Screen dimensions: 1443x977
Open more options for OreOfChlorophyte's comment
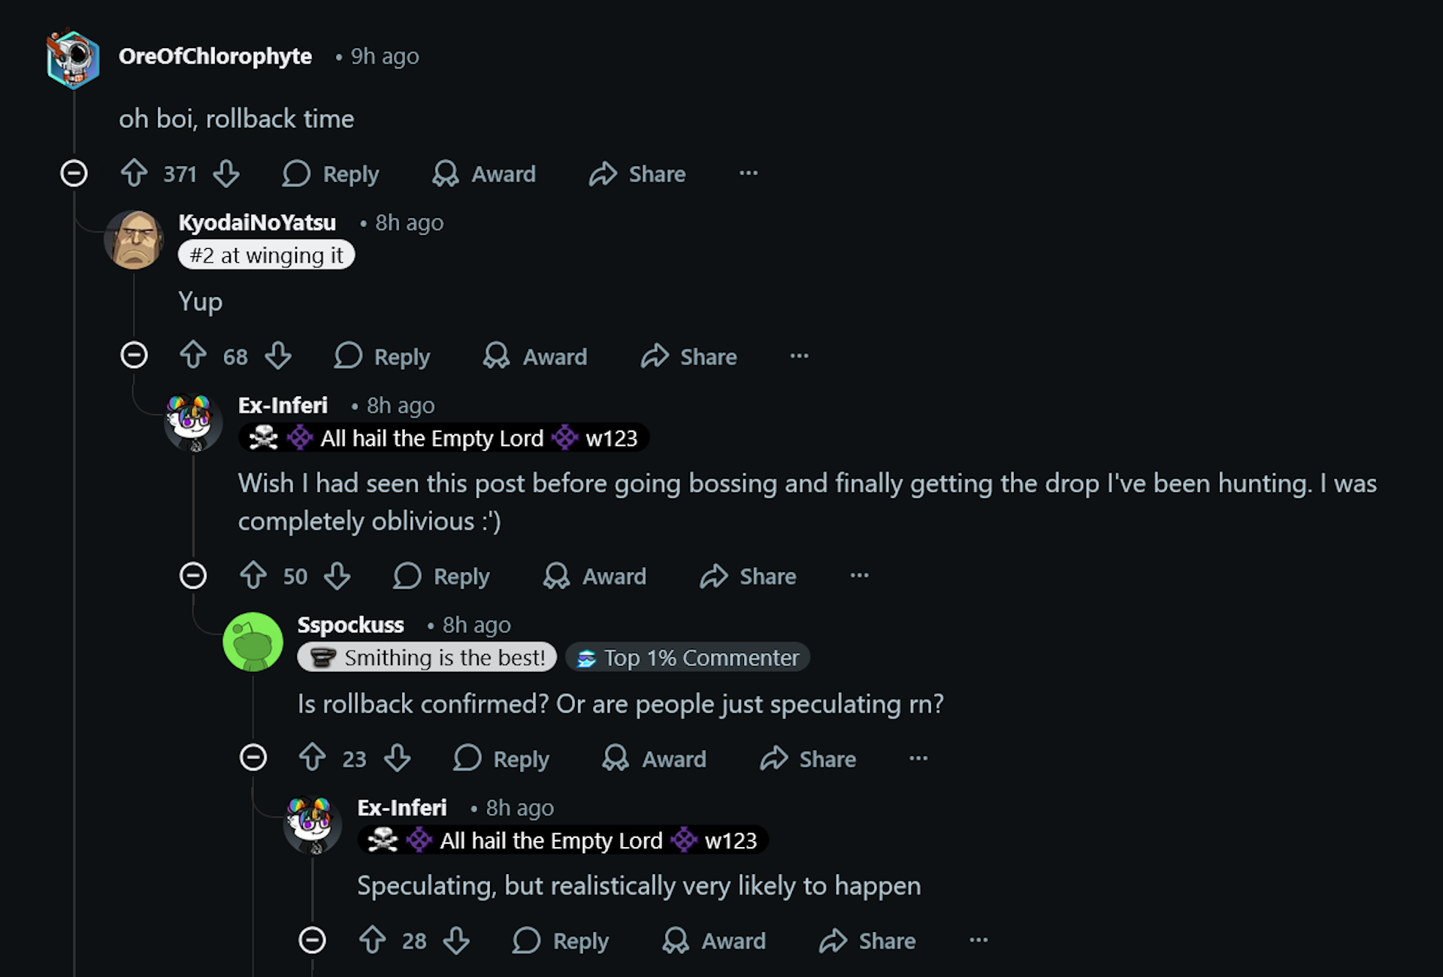(x=749, y=174)
